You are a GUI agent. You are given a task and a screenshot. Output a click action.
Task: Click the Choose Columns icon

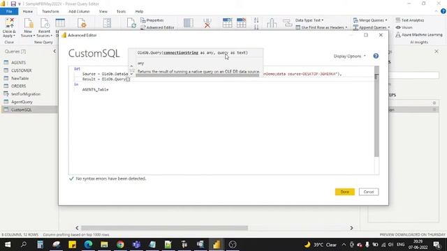click(189, 23)
